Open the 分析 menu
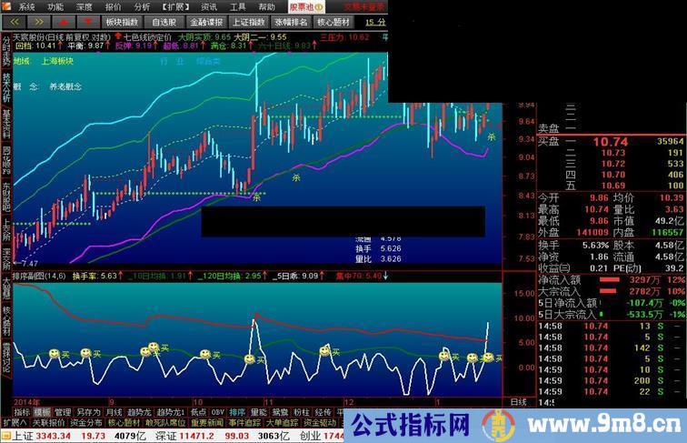The image size is (687, 443). coord(142,5)
